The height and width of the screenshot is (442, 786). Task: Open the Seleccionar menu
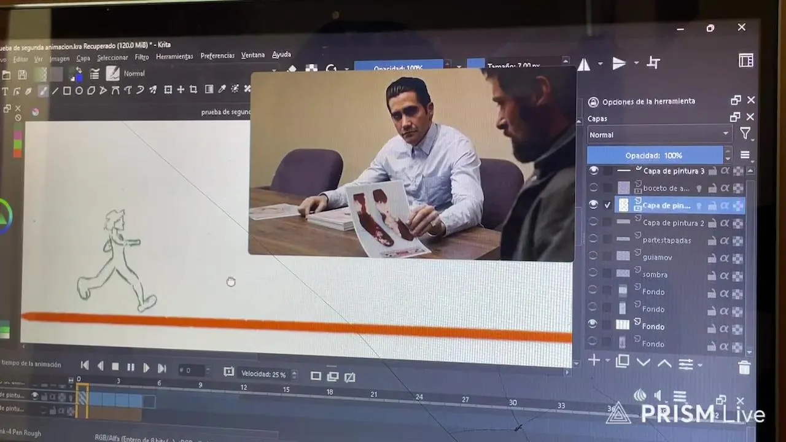click(x=112, y=58)
